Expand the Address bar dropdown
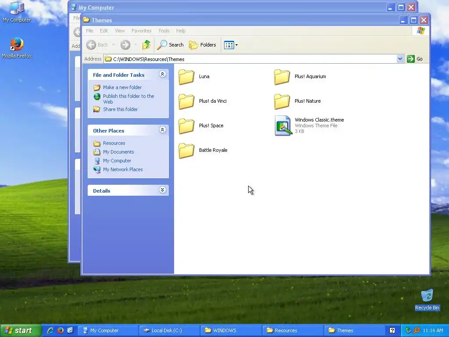Image resolution: width=449 pixels, height=337 pixels. tap(400, 59)
